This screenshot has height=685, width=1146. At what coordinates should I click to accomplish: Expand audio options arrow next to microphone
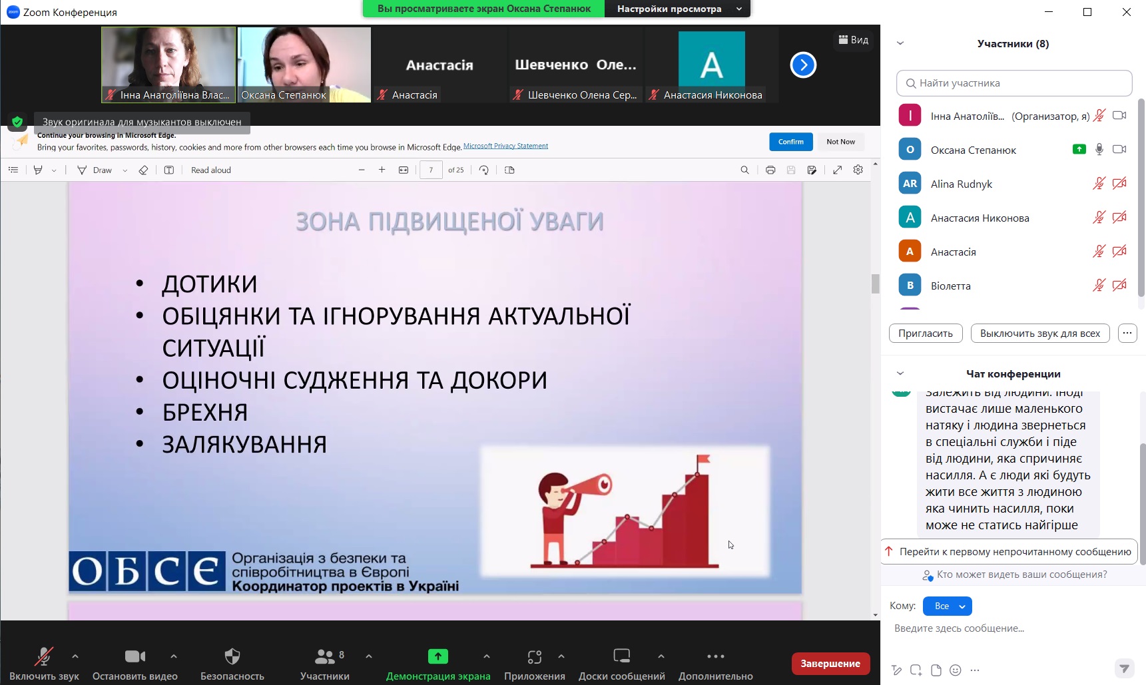point(75,656)
